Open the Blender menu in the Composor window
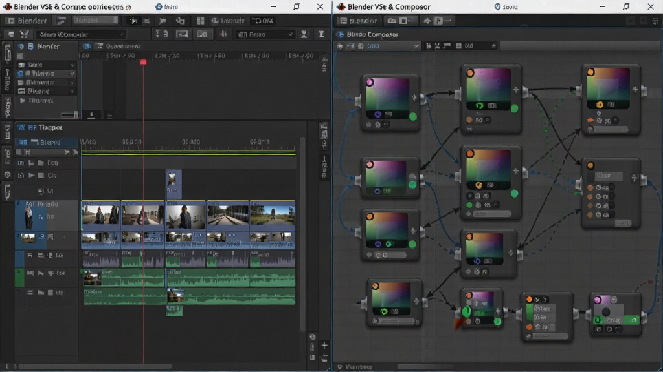This screenshot has height=372, width=663. pos(359,20)
